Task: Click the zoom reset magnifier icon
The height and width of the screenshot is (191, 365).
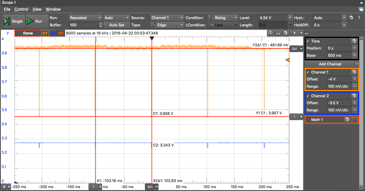Action: 270,33
